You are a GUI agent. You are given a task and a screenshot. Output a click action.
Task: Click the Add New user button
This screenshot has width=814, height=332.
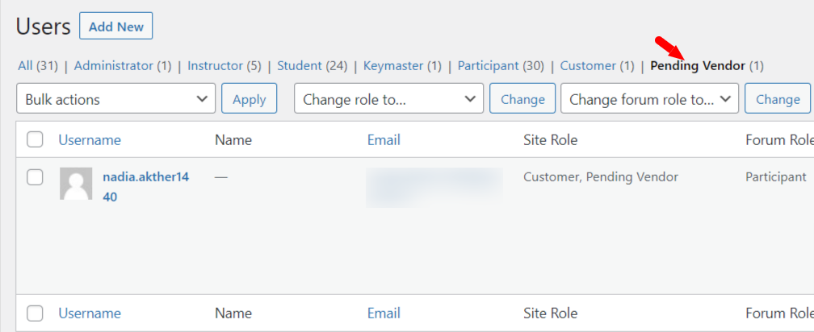(116, 27)
